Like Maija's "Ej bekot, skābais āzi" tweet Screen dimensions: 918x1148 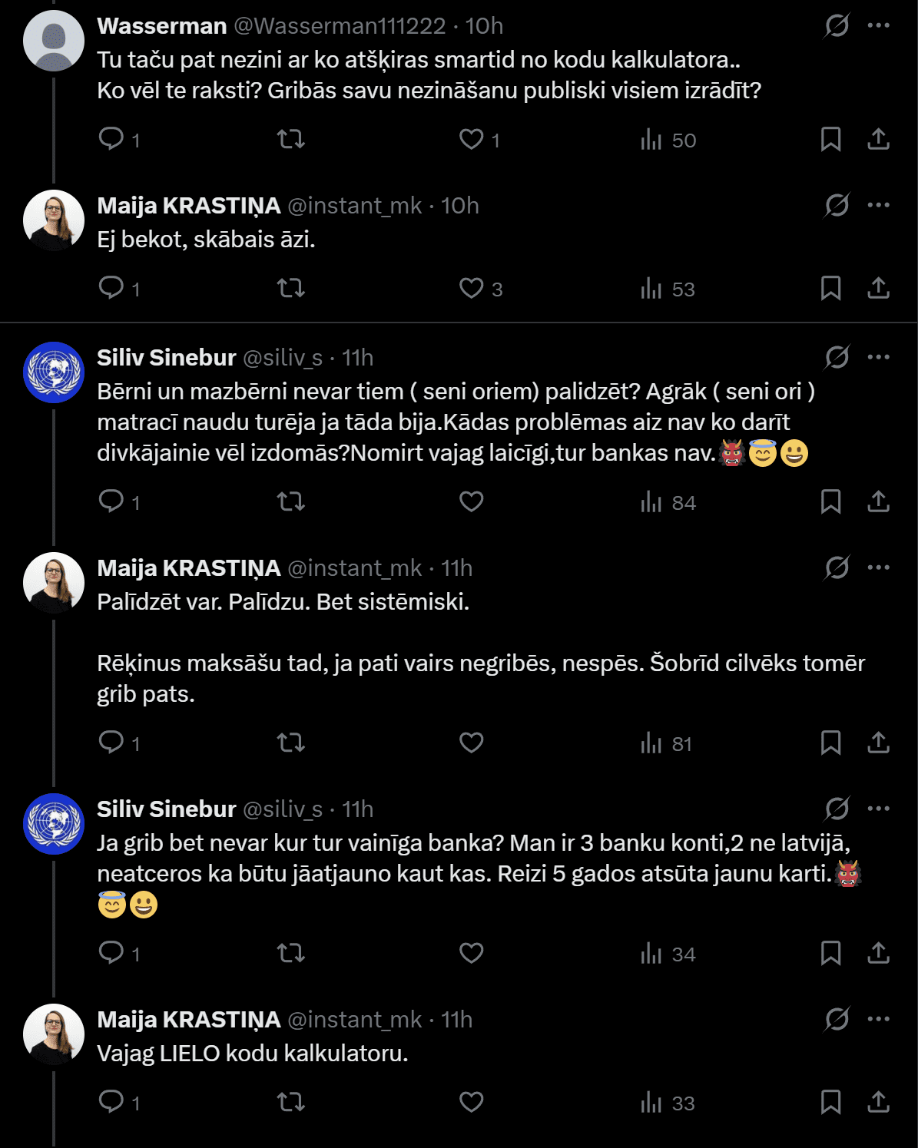471,288
